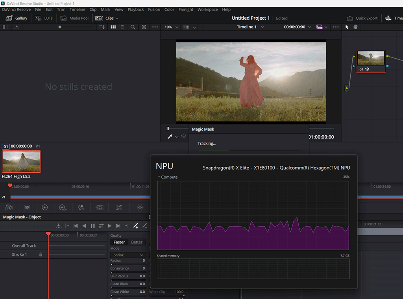This screenshot has width=403, height=299.
Task: Set Magic Mask quality to Better
Action: point(137,242)
